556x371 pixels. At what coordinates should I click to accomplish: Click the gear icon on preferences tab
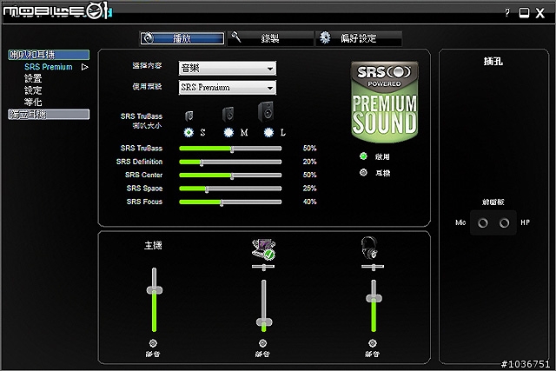point(325,37)
